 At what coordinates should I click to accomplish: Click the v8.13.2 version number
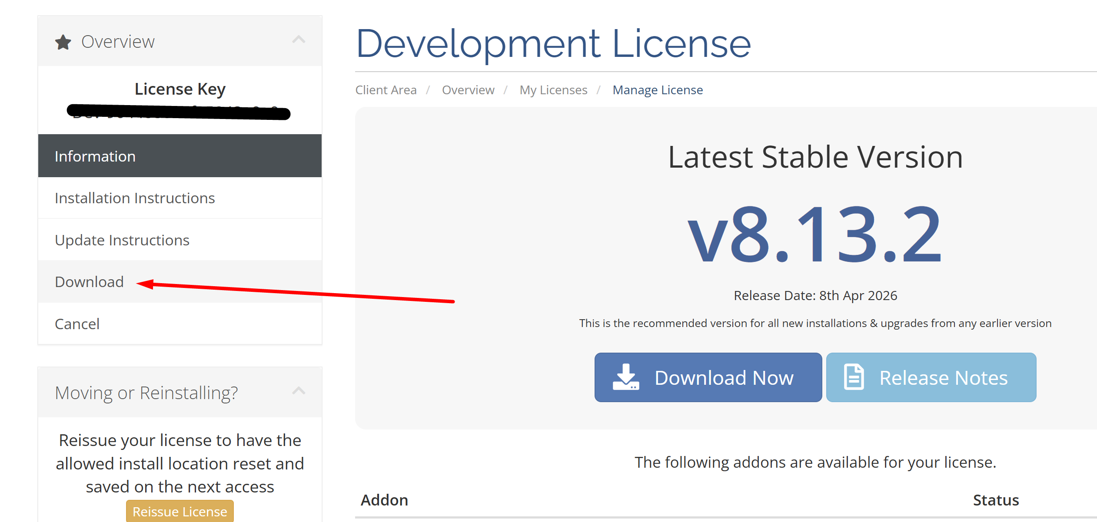[814, 235]
